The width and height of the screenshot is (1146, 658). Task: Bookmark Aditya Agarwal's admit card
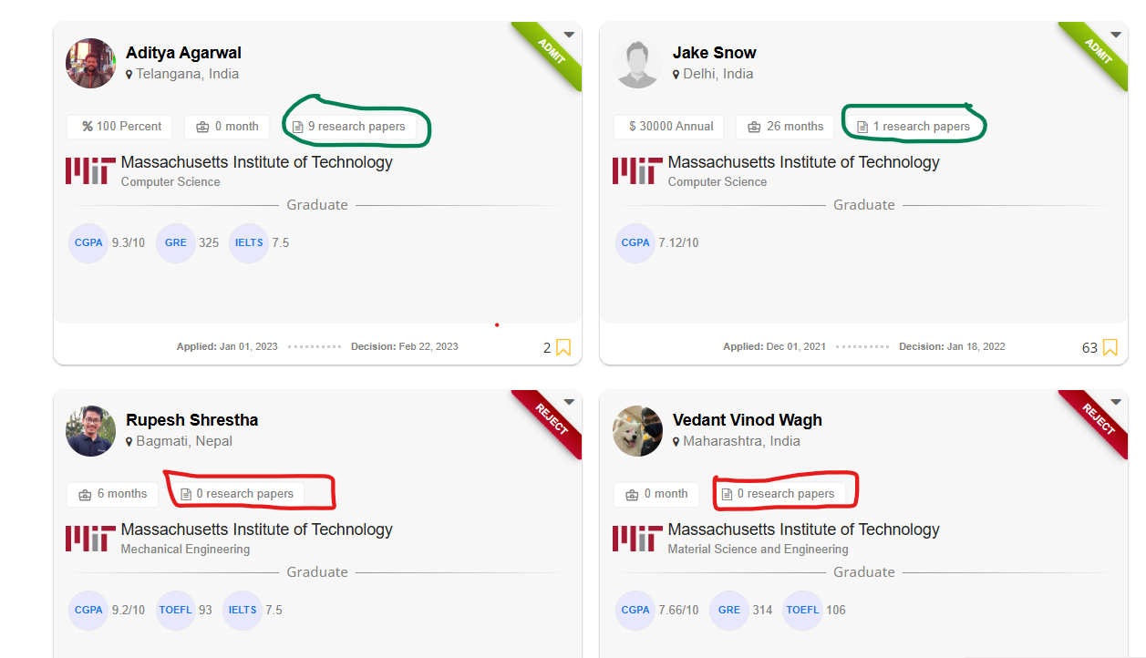pos(563,347)
